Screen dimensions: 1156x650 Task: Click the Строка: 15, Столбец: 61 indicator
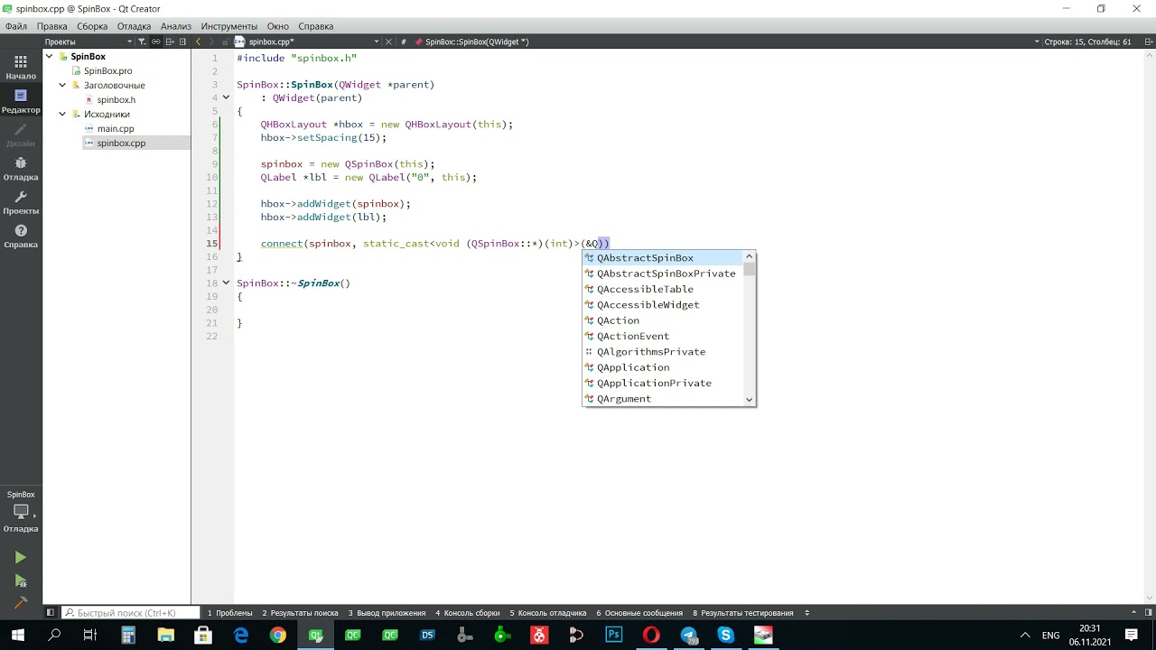1087,42
